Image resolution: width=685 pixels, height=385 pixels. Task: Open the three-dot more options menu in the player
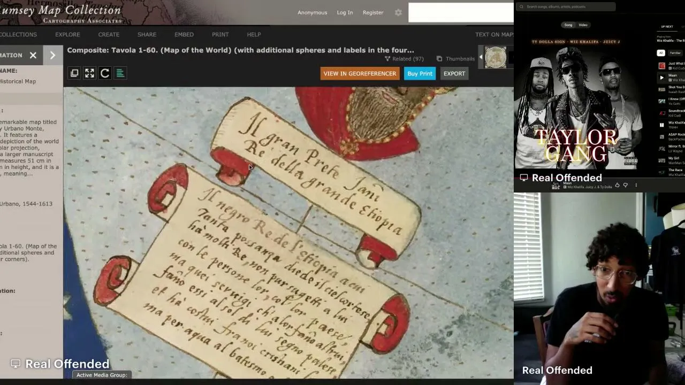click(636, 186)
